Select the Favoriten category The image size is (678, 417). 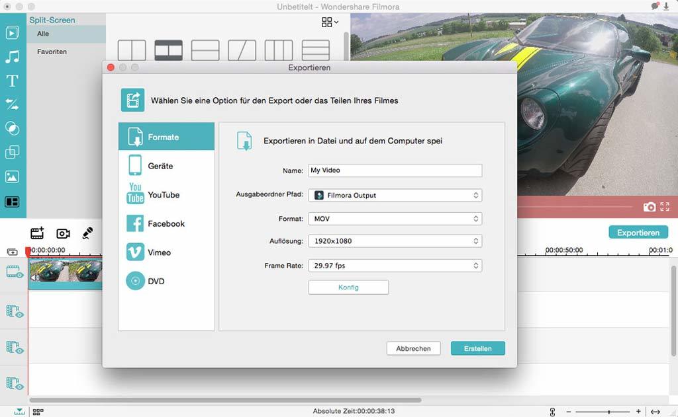66,52
